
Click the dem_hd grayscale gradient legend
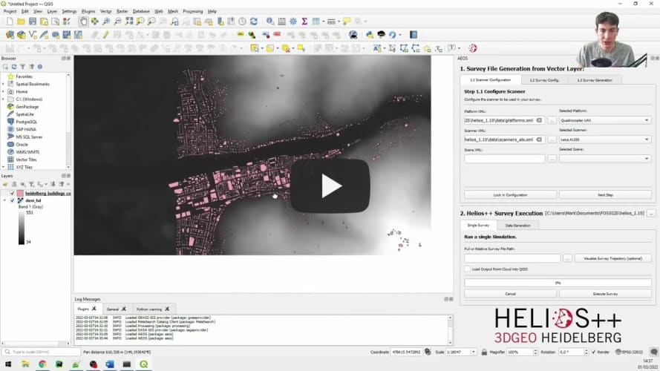pyautogui.click(x=21, y=228)
